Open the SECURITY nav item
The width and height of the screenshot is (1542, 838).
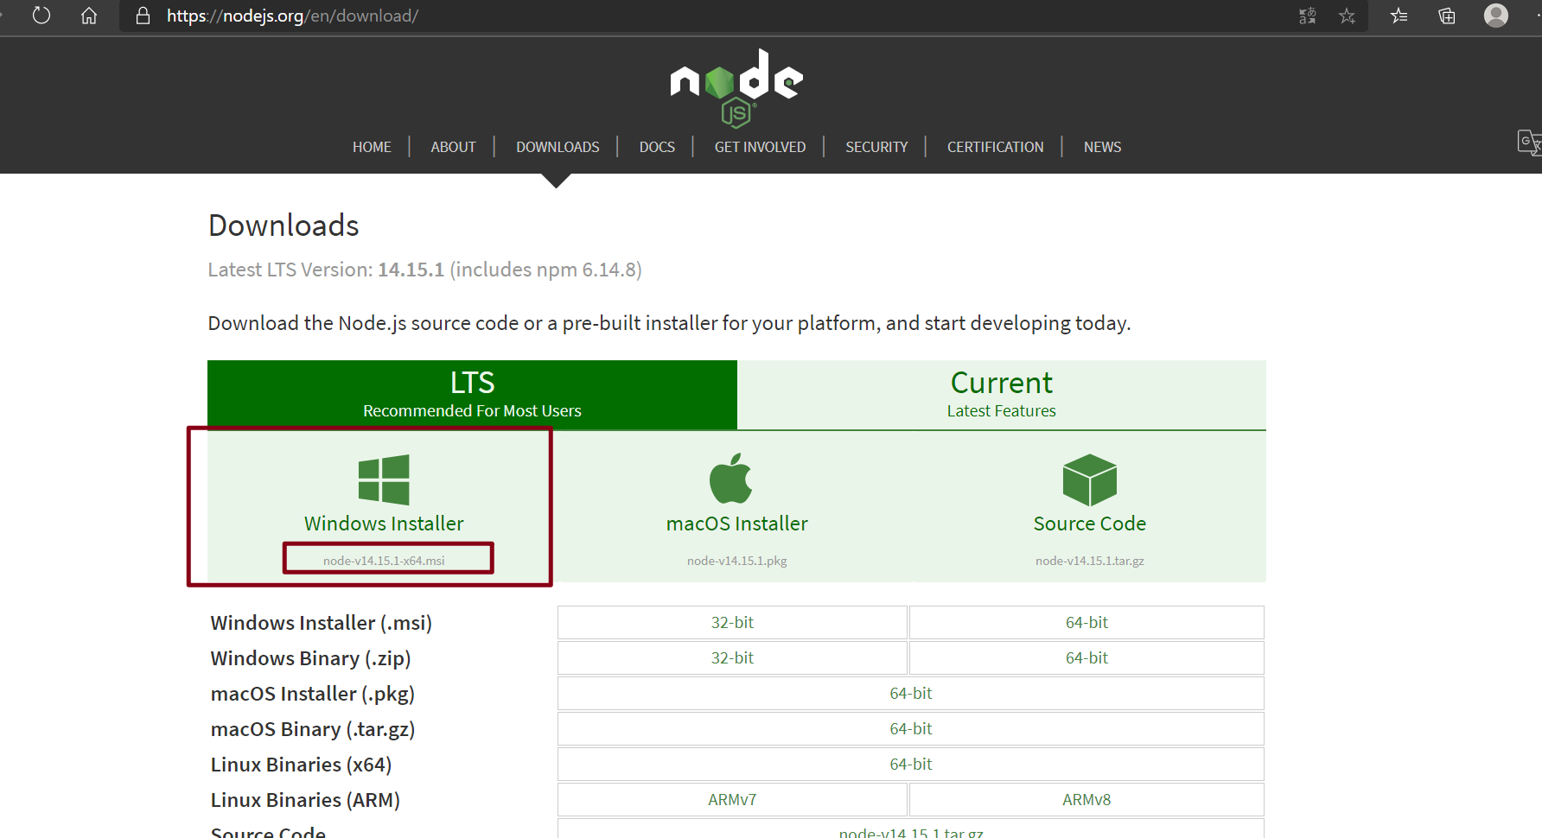tap(876, 147)
